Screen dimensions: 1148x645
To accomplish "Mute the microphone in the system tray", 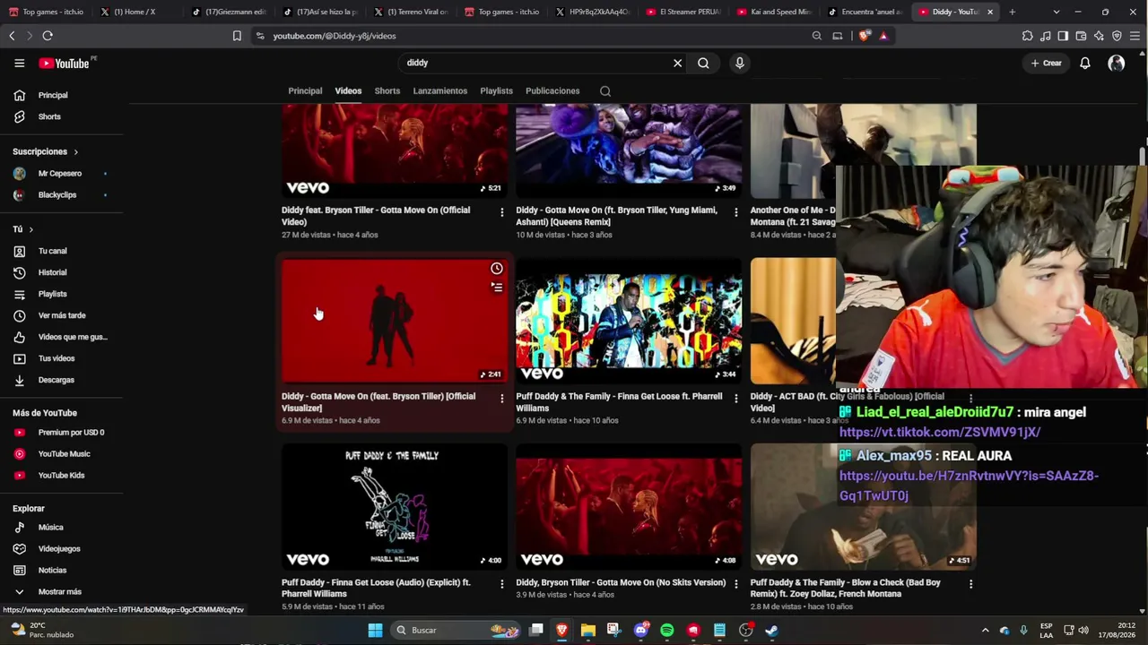I will pyautogui.click(x=1023, y=630).
